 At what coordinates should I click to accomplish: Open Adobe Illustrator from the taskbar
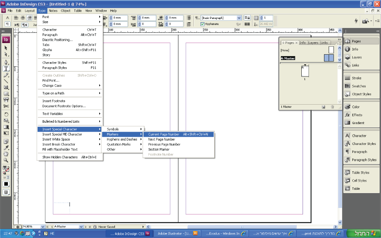(x=174, y=233)
